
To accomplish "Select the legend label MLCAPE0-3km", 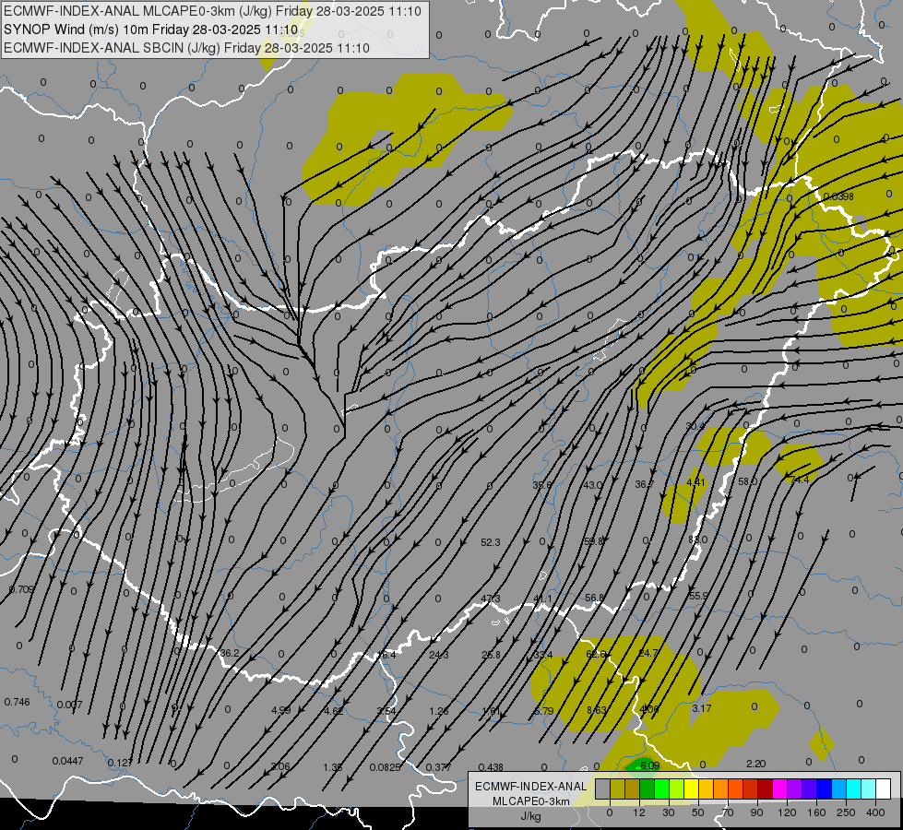I will click(x=530, y=801).
